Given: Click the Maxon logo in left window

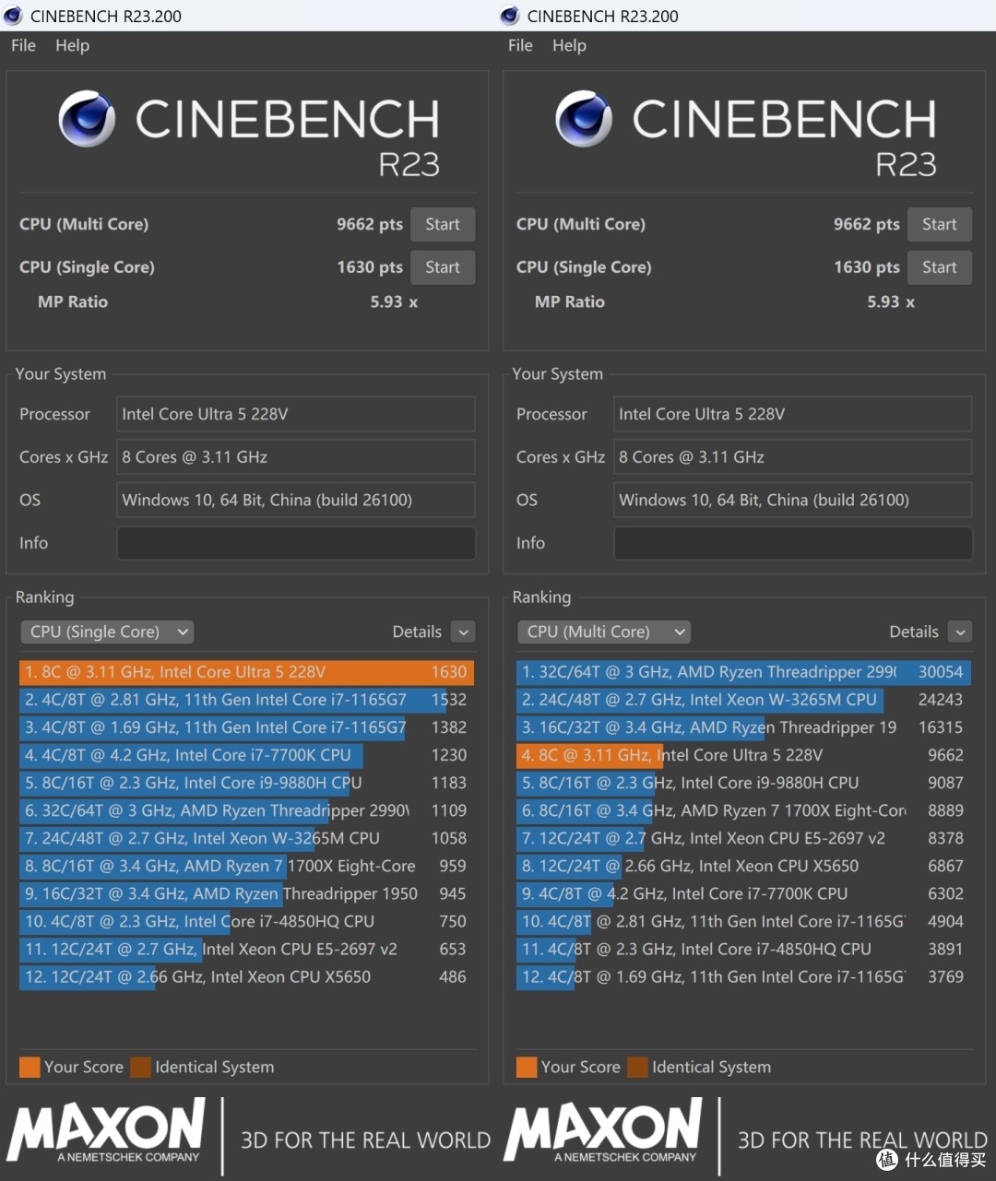Looking at the screenshot, I should coord(106,1130).
